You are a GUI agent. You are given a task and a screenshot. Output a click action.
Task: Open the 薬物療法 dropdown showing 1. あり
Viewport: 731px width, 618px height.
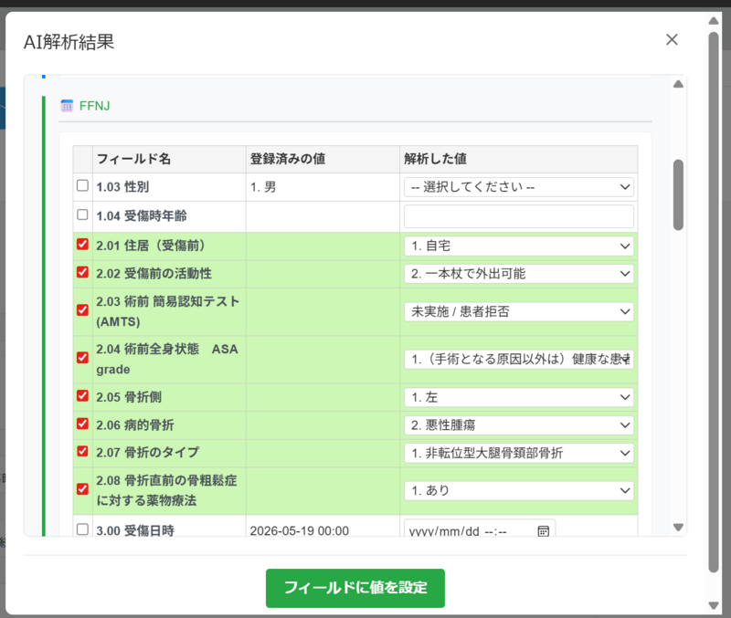tap(519, 490)
